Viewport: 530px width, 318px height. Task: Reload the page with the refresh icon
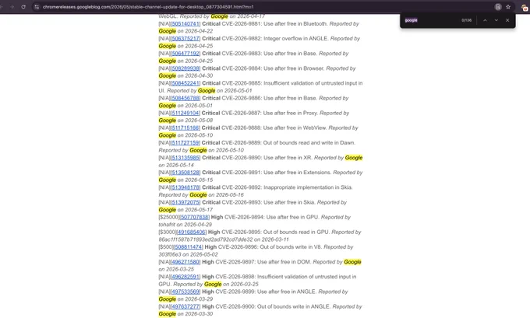tap(23, 7)
